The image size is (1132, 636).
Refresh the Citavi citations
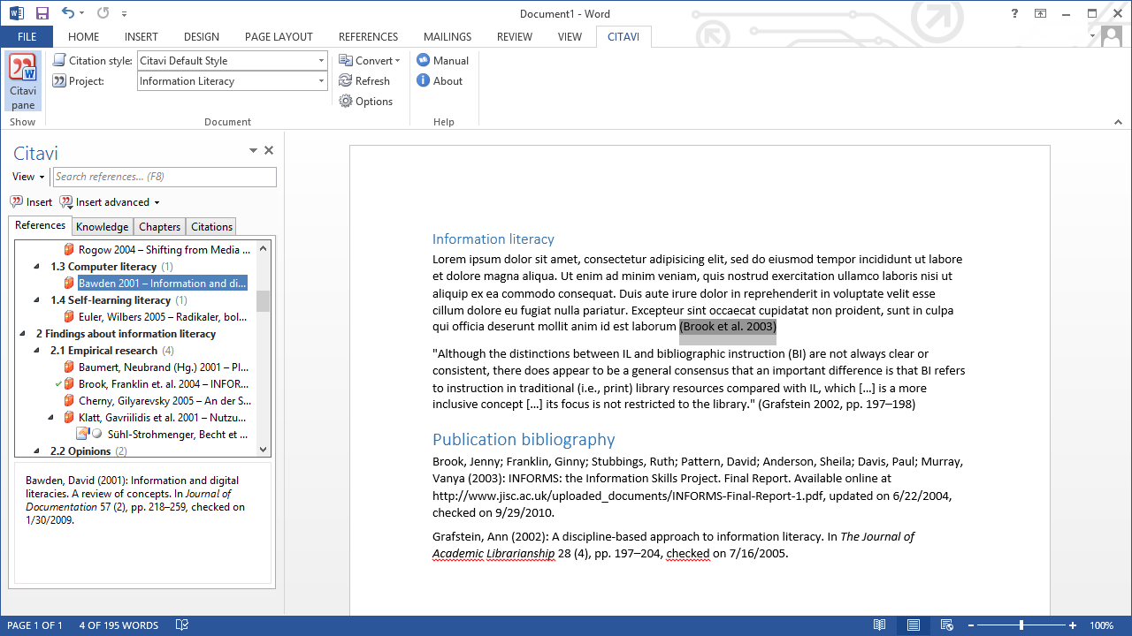(x=364, y=80)
